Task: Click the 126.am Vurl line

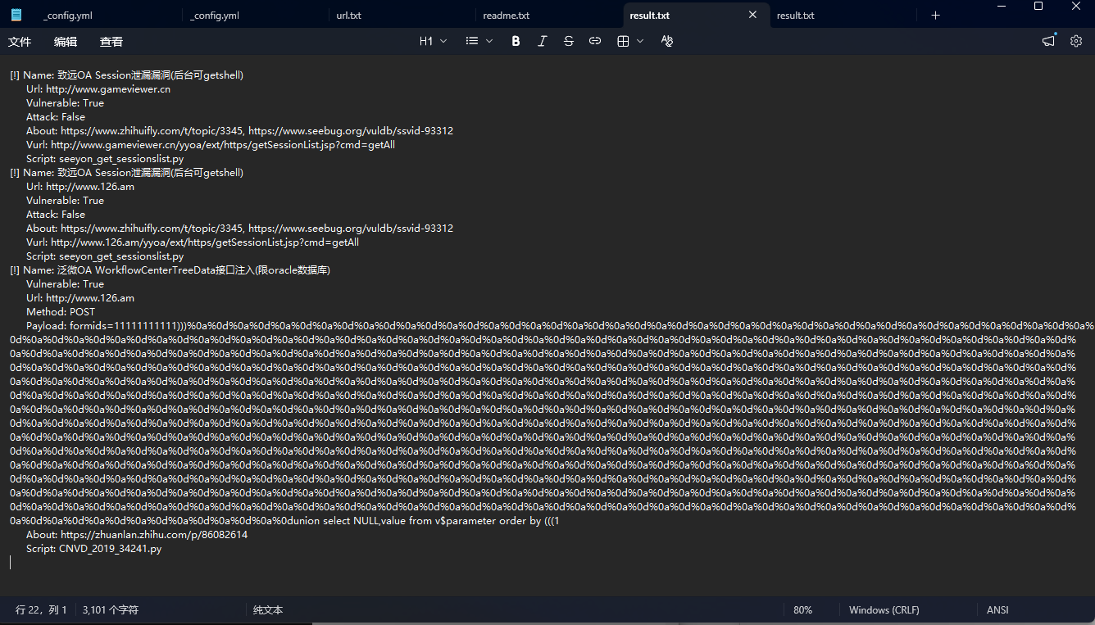Action: pyautogui.click(x=193, y=242)
